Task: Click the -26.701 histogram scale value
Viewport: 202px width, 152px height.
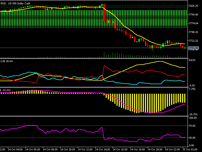Action: point(193,114)
